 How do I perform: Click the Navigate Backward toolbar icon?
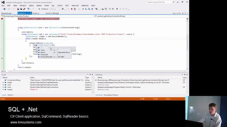(4, 9)
